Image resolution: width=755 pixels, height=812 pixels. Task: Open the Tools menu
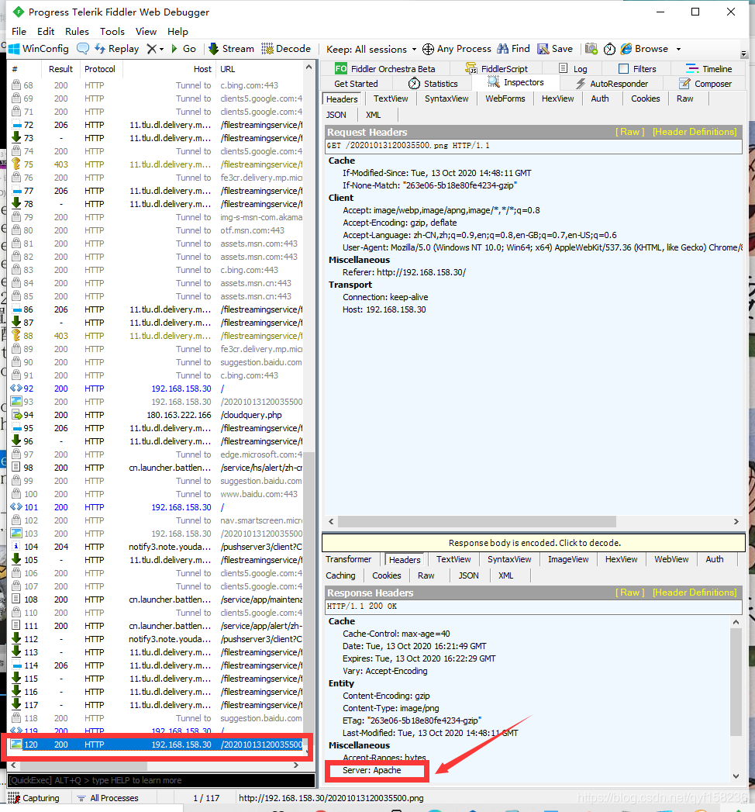[x=112, y=32]
